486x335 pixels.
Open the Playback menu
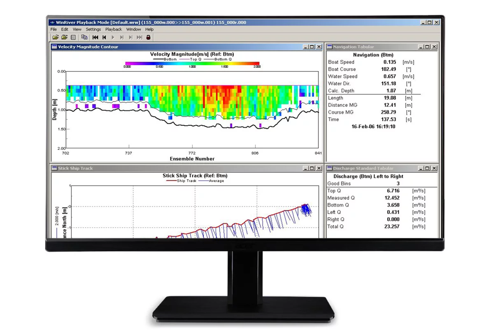click(113, 29)
